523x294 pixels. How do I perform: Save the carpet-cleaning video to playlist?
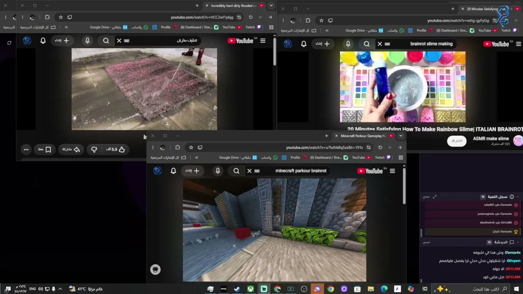pos(45,149)
